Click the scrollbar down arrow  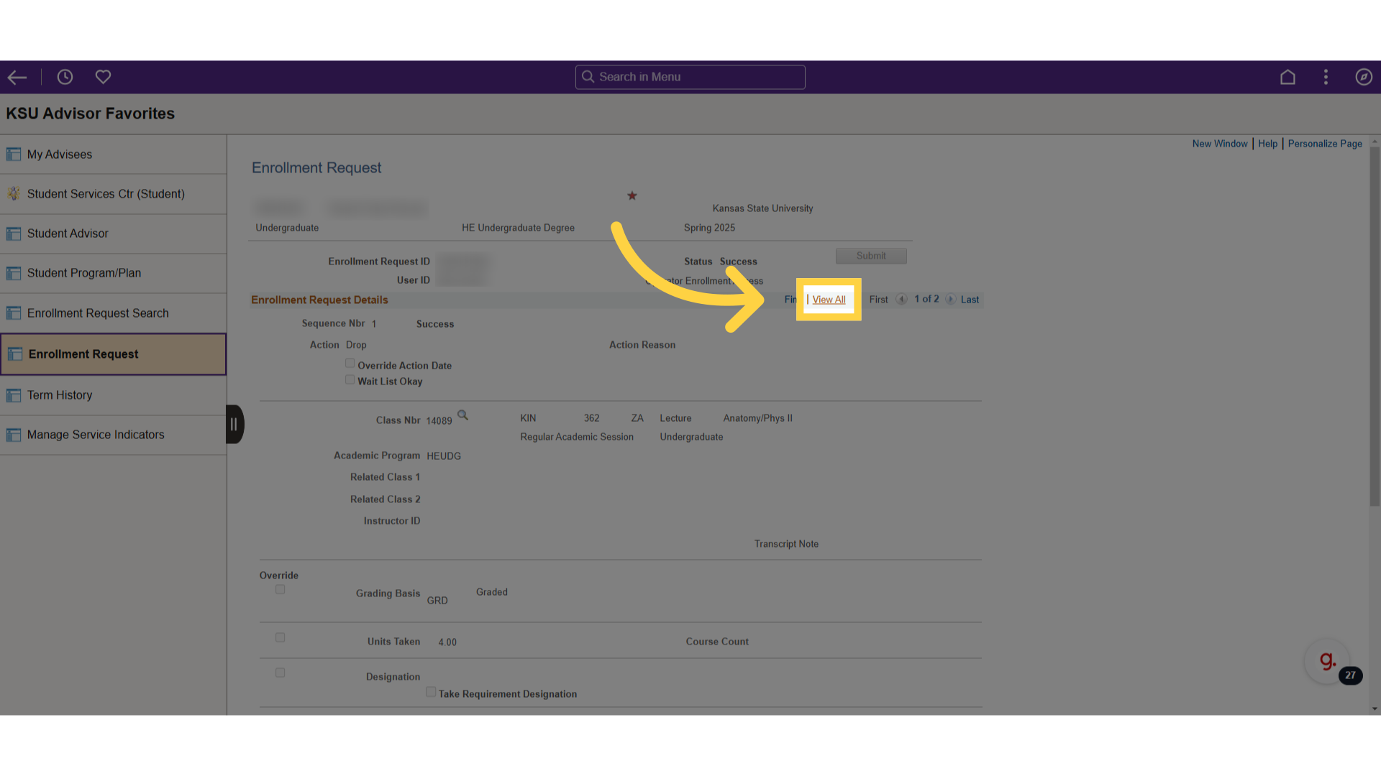1375,709
